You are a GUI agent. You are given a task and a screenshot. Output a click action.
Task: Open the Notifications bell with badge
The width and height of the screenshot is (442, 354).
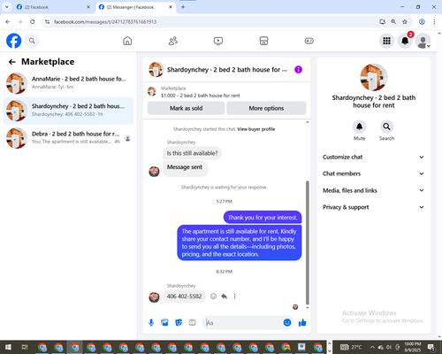pos(405,41)
